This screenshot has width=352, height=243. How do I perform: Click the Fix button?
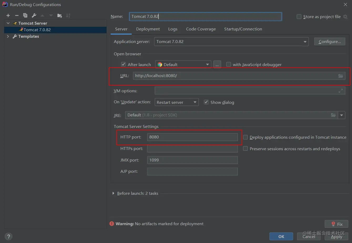[x=336, y=224]
